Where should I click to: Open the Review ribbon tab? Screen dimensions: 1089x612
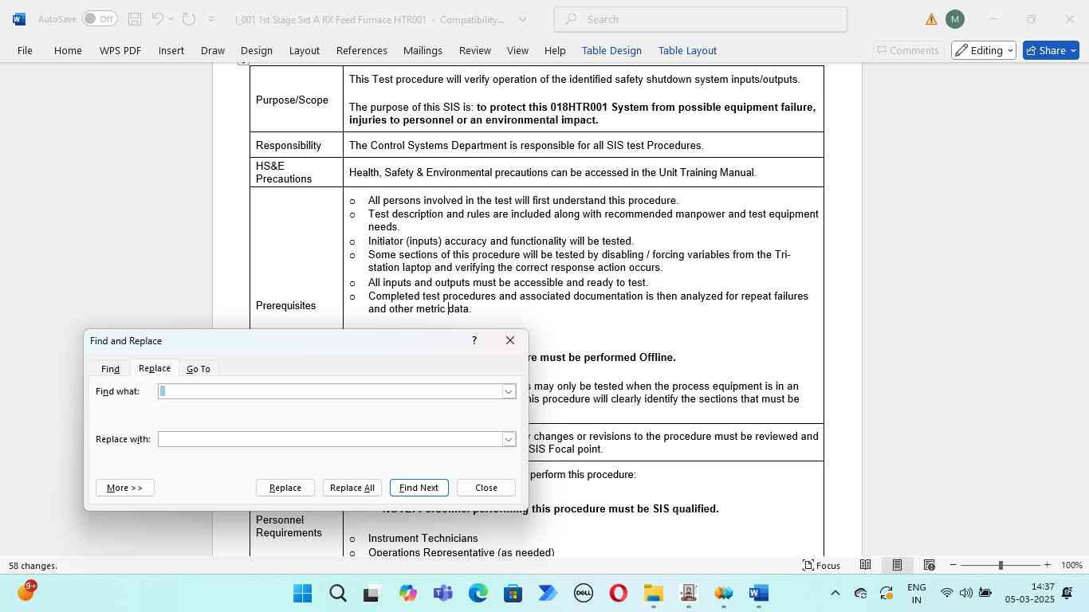[x=474, y=50]
